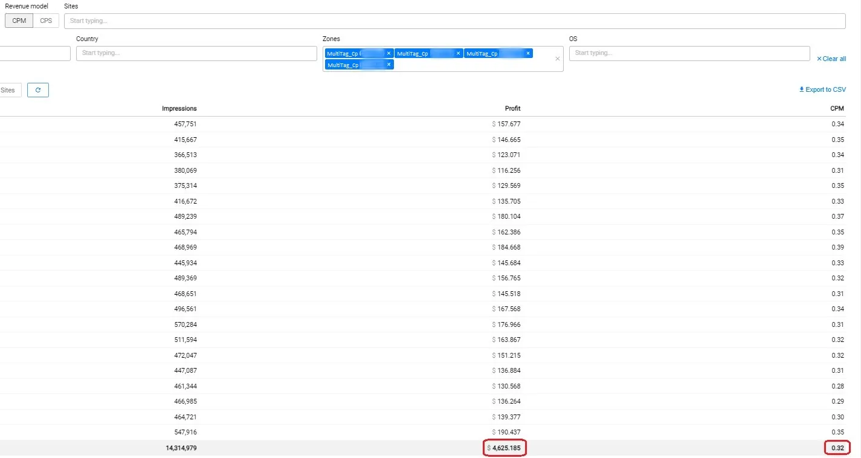Click the total impressions value 14,314,979

(x=176, y=448)
